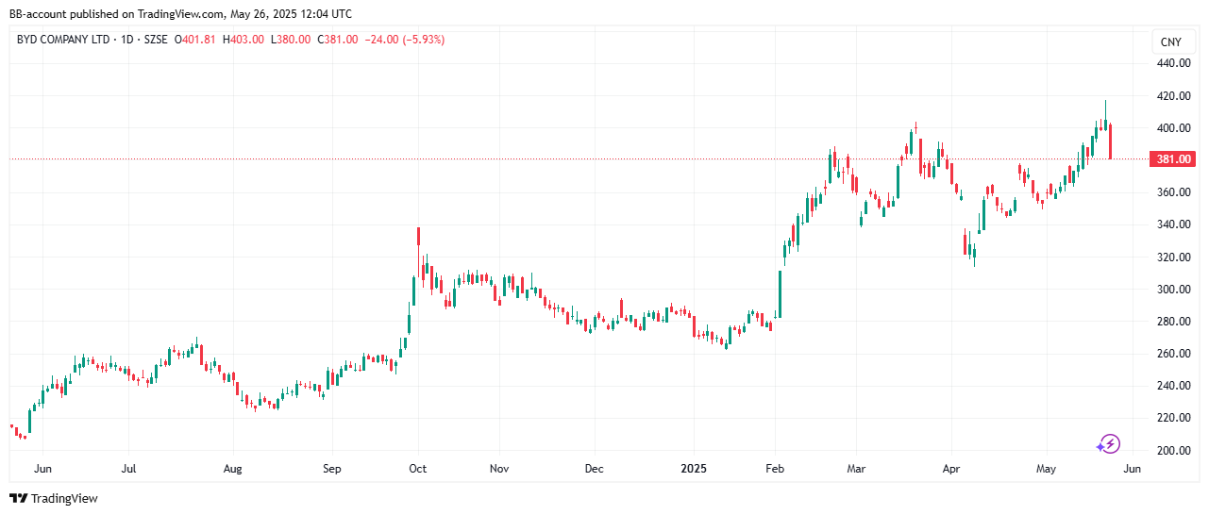Click the 200.00 price axis label

point(1176,450)
